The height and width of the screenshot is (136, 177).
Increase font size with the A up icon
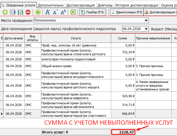tap(48, 12)
